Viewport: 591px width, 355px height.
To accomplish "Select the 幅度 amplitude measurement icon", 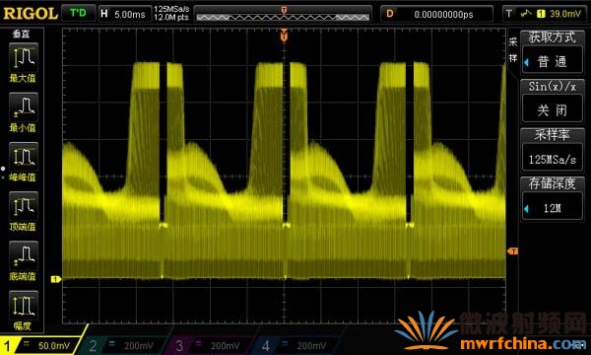I will (24, 306).
